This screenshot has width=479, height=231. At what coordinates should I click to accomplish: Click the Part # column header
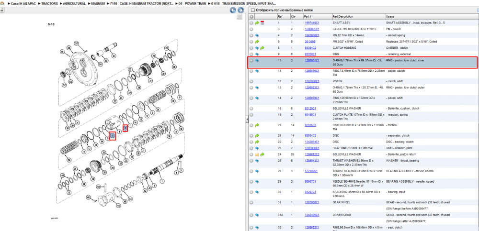(x=317, y=16)
